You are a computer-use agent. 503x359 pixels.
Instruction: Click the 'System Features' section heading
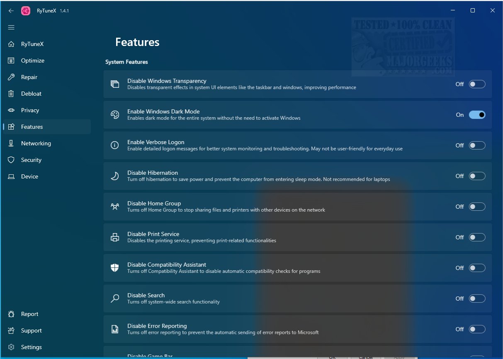(x=126, y=62)
